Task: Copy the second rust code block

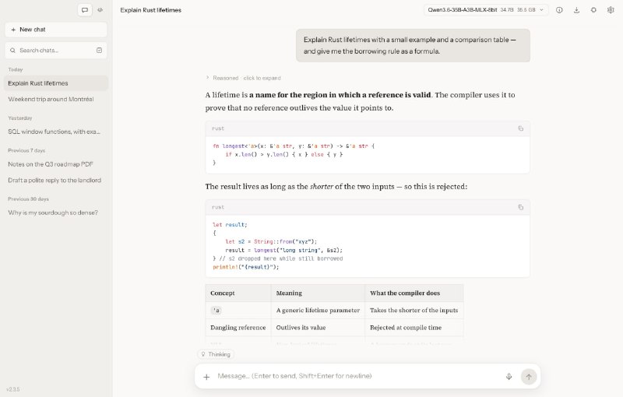Action: 520,207
